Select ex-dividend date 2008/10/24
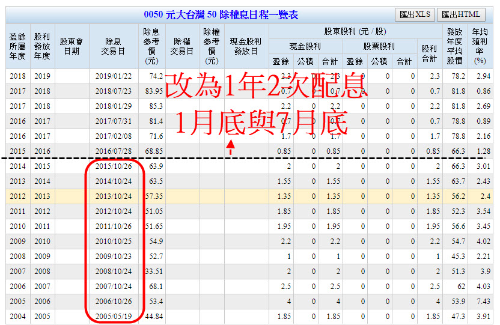 tap(114, 271)
